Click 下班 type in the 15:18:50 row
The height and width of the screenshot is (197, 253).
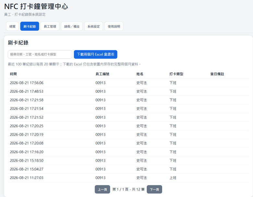tap(173, 161)
